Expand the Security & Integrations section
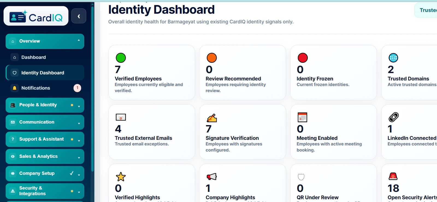Image resolution: width=437 pixels, height=202 pixels. click(45, 191)
